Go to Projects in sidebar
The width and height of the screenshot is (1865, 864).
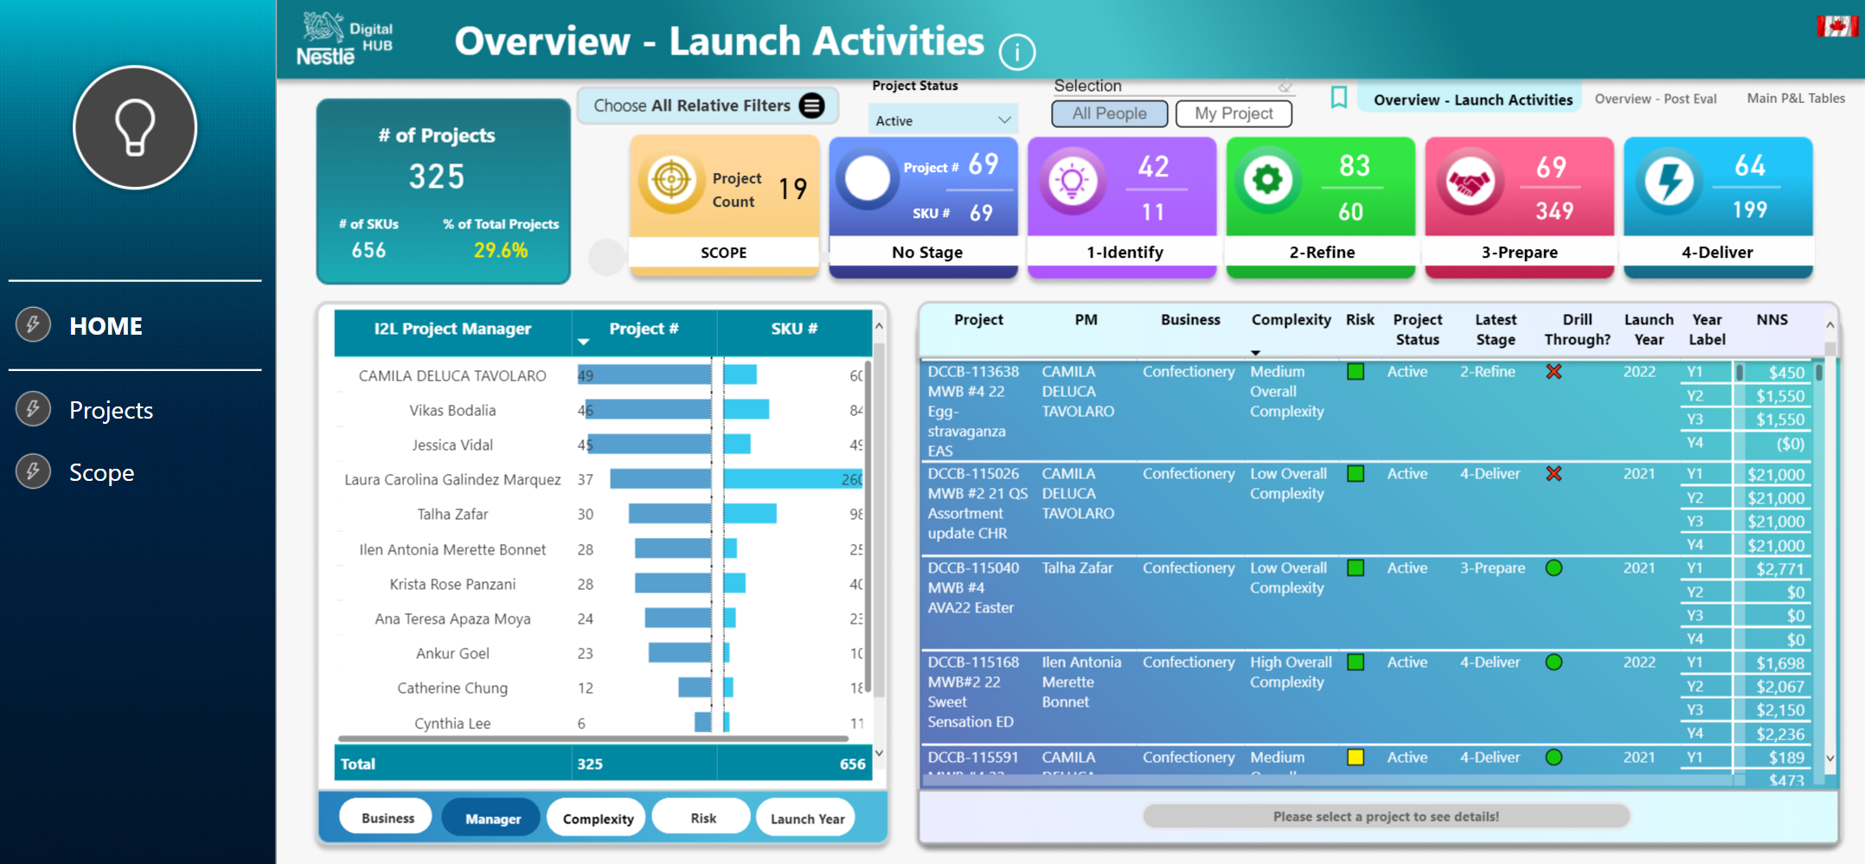click(111, 410)
